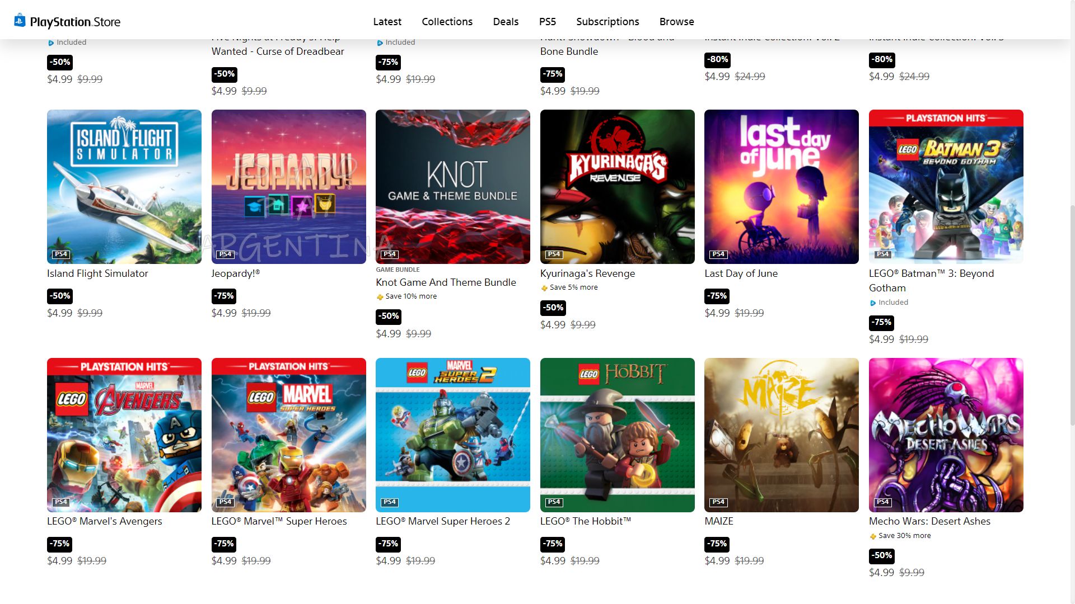The width and height of the screenshot is (1075, 604).
Task: Go to the Deals section
Action: [x=506, y=22]
